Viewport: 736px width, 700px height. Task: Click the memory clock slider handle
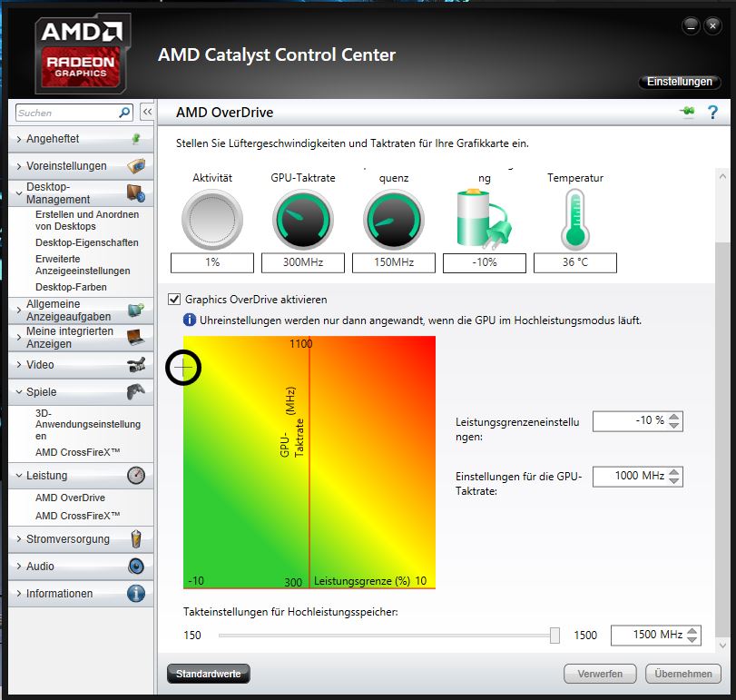[554, 636]
